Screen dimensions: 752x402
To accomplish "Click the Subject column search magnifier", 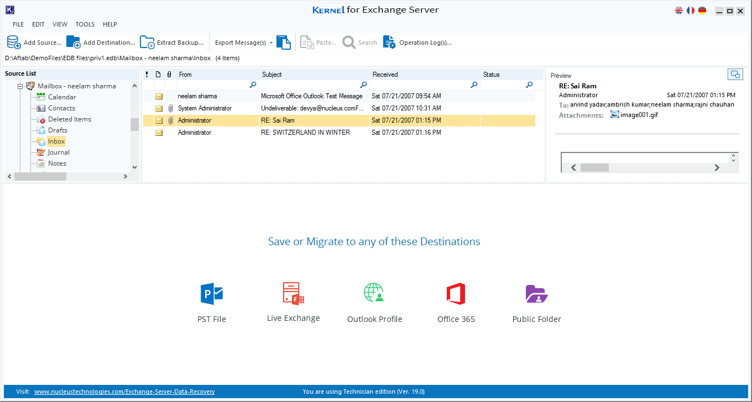I will [363, 84].
